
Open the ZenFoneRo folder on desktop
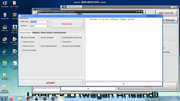pyautogui.click(x=15, y=4)
